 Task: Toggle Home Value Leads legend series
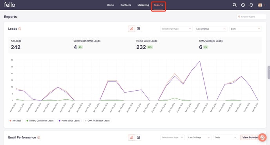tap(69, 121)
